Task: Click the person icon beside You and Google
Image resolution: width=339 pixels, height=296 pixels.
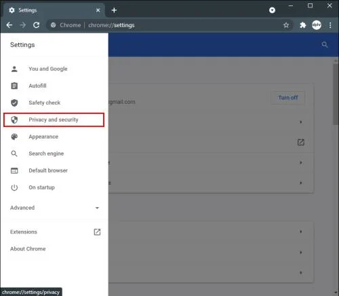Action: pos(14,69)
